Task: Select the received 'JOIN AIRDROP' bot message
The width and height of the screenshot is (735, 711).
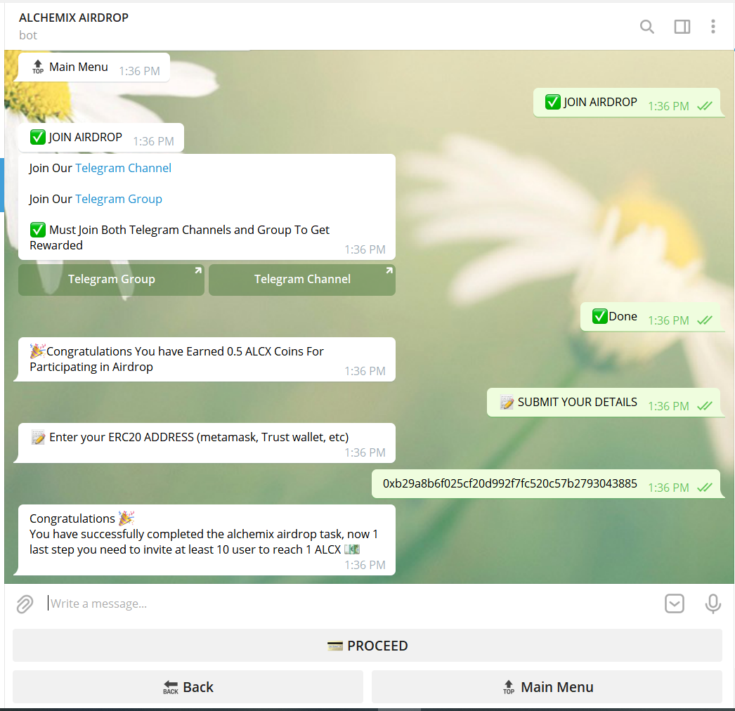Action: (101, 137)
